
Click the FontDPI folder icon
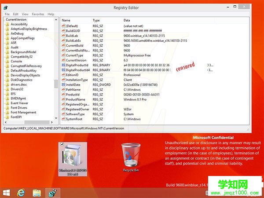tap(7, 117)
